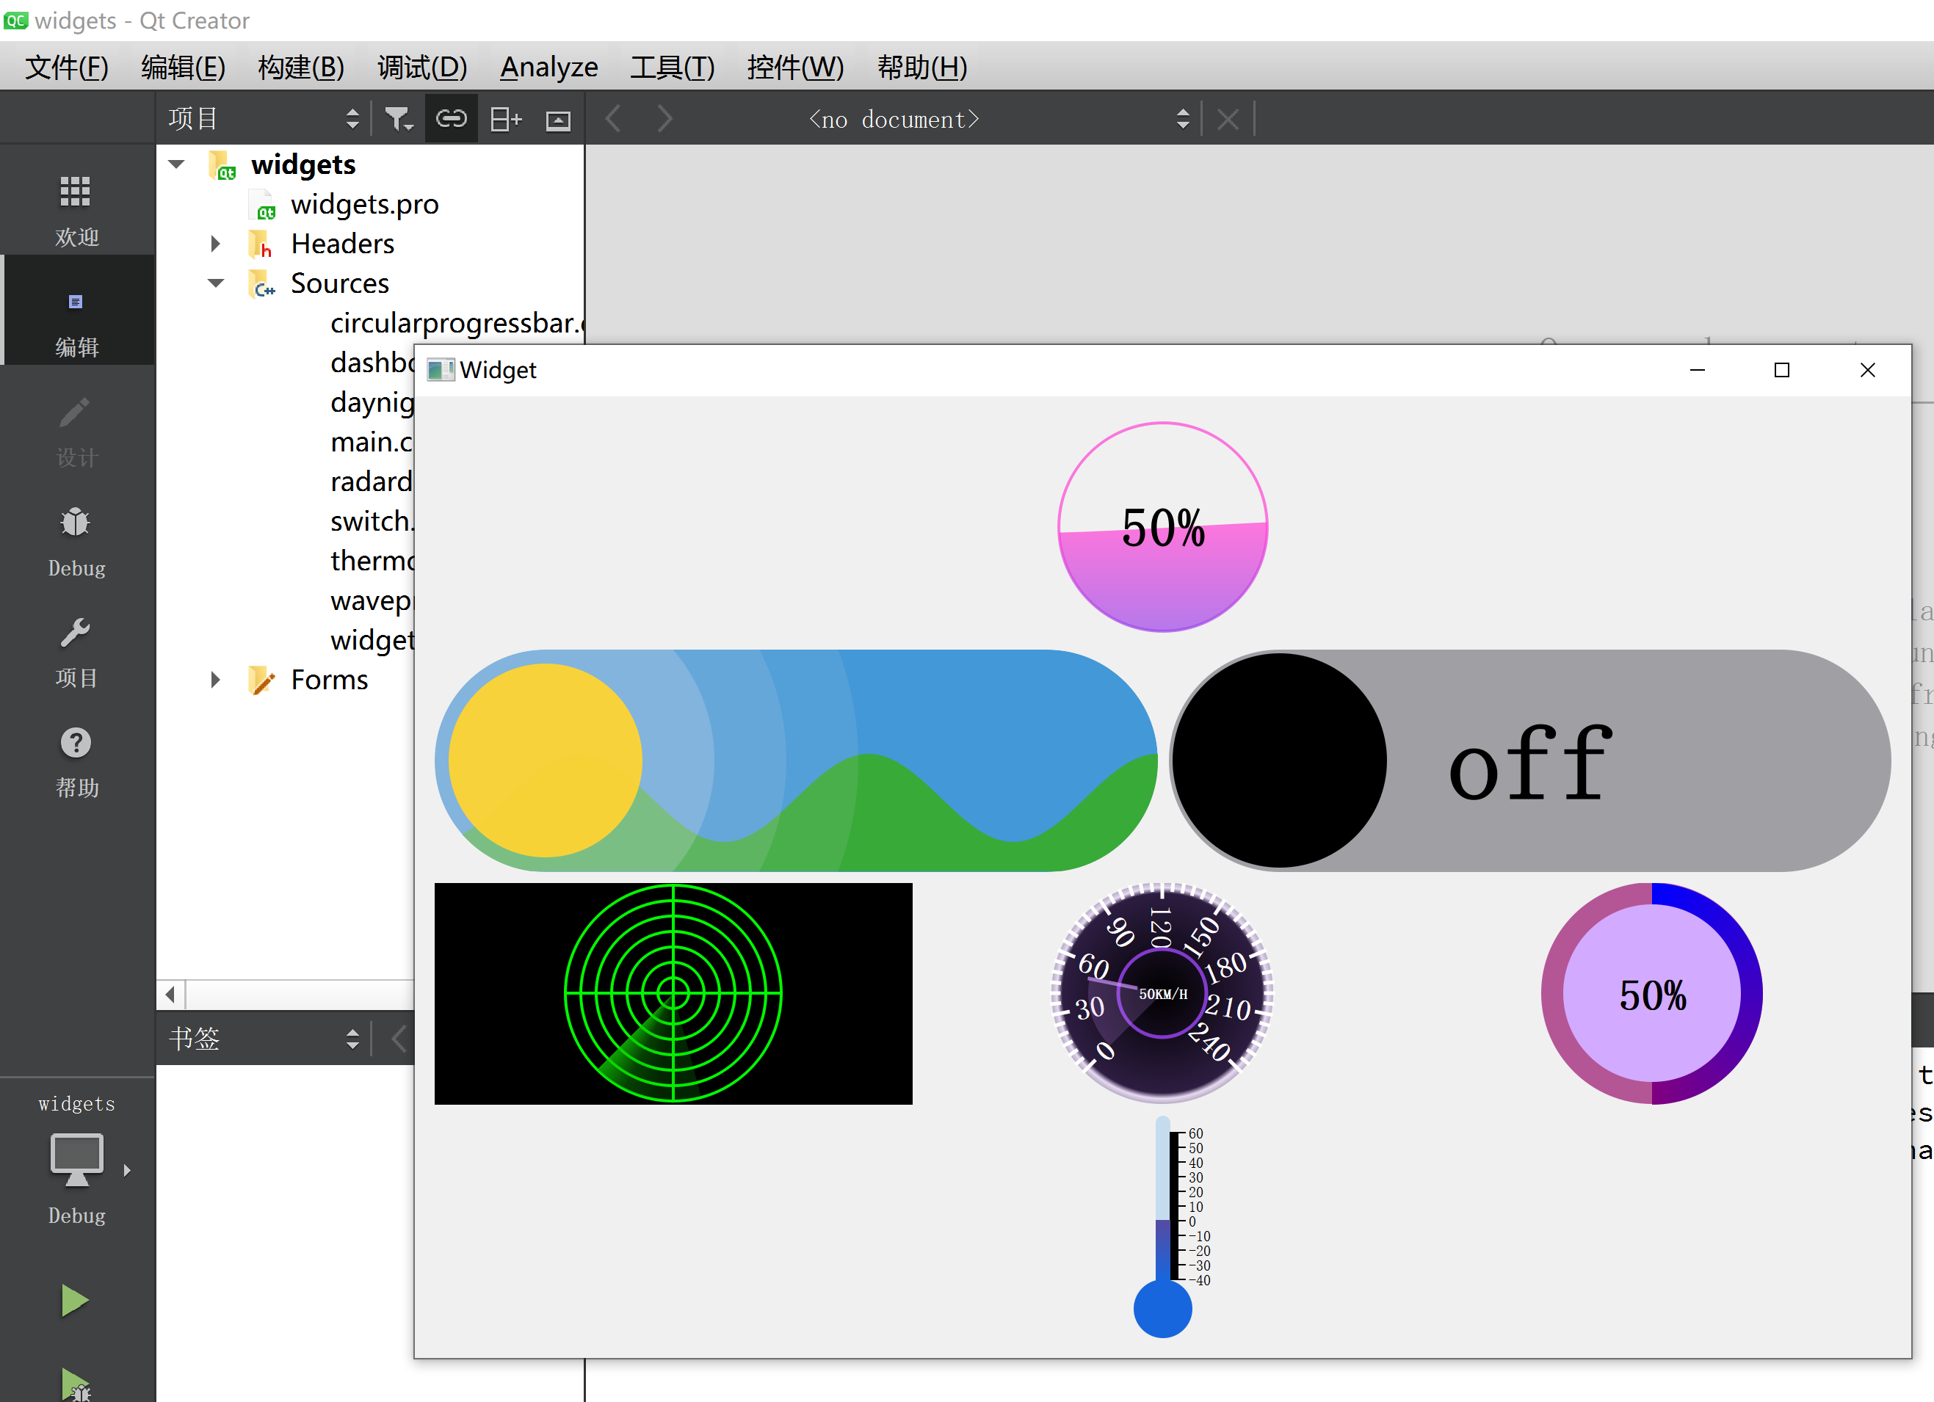1934x1402 pixels.
Task: Collapse the Sources folder
Action: (216, 283)
